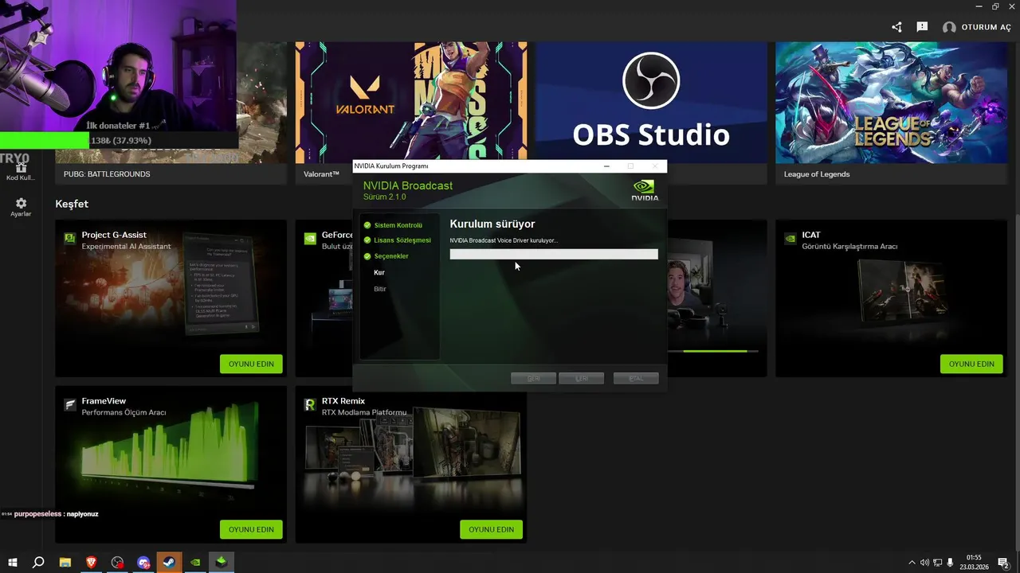Click the green carousel indicator under the Broadcast card

tap(715, 351)
